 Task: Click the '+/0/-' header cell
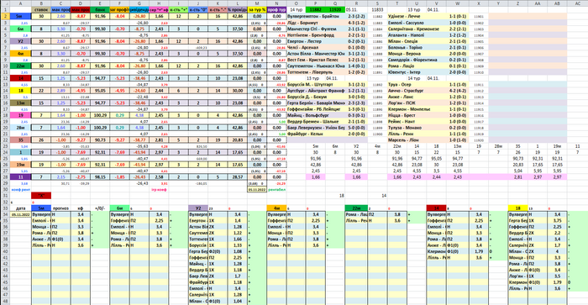point(100,208)
